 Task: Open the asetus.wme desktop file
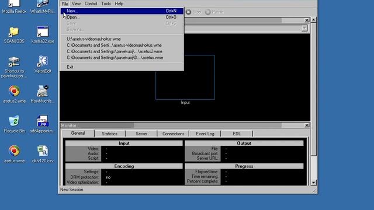tap(14, 154)
